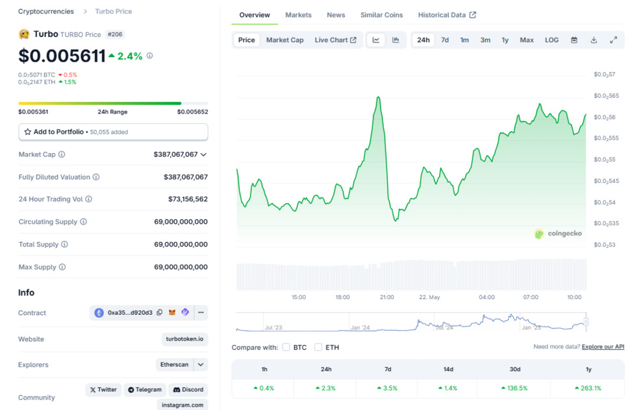This screenshot has width=639, height=410.
Task: Go to the News tab
Action: [x=336, y=15]
